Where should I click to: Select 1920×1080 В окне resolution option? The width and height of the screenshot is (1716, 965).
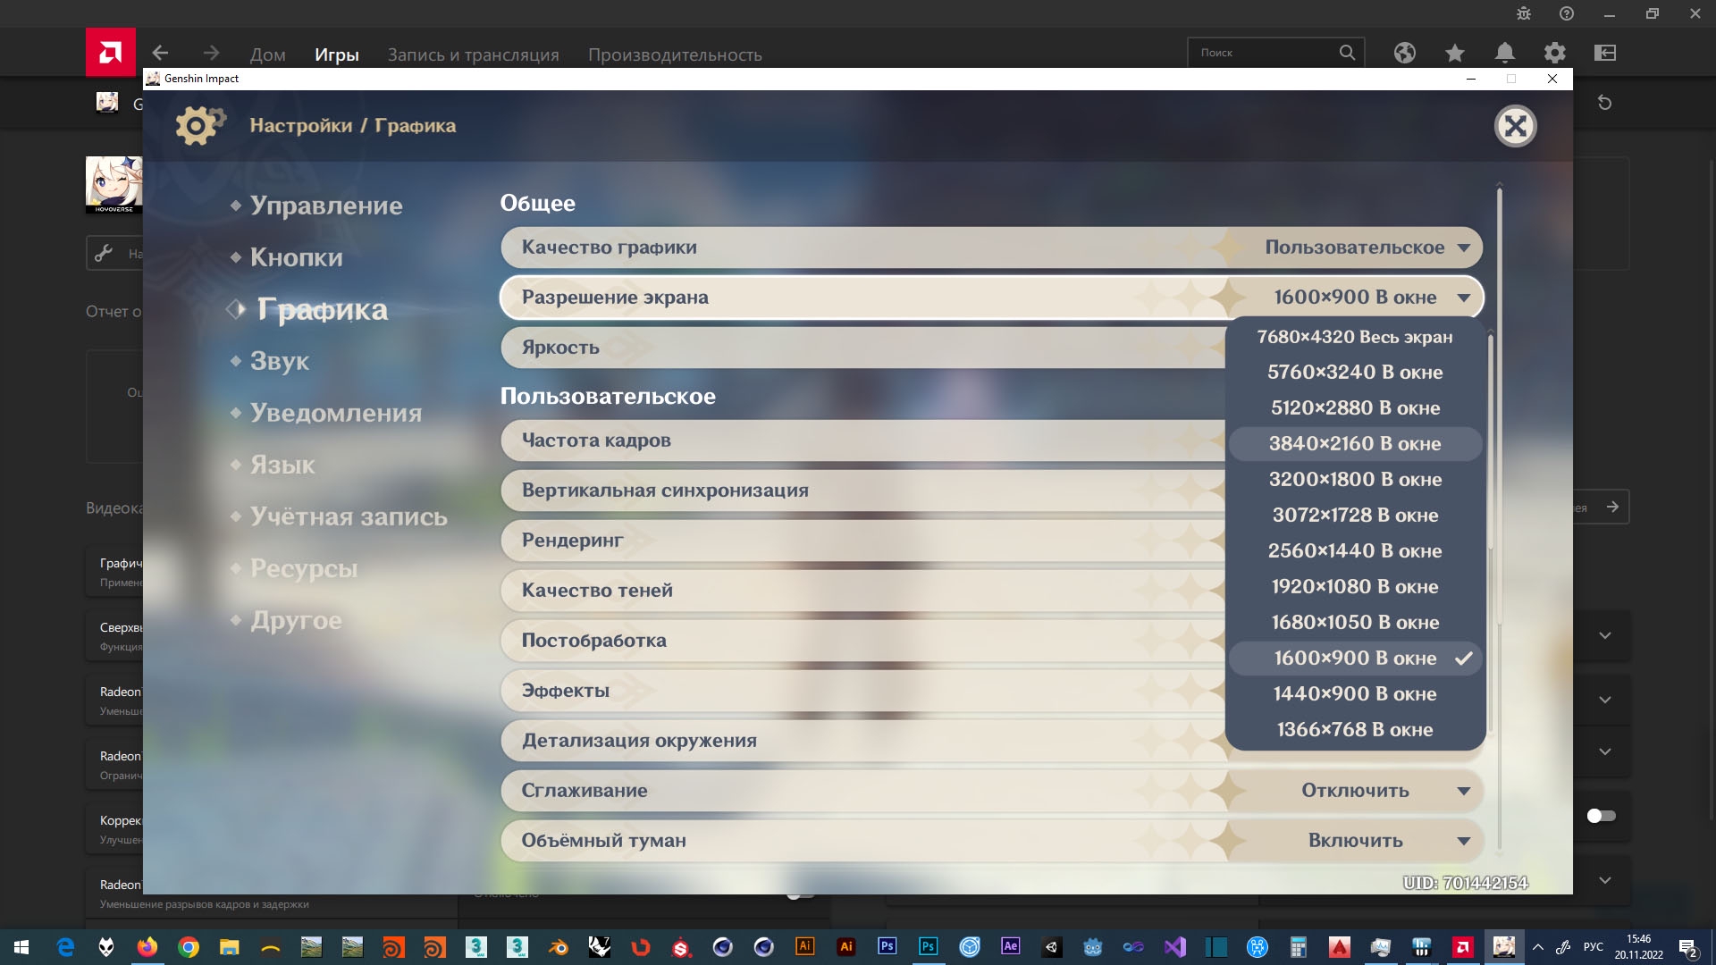1354,587
